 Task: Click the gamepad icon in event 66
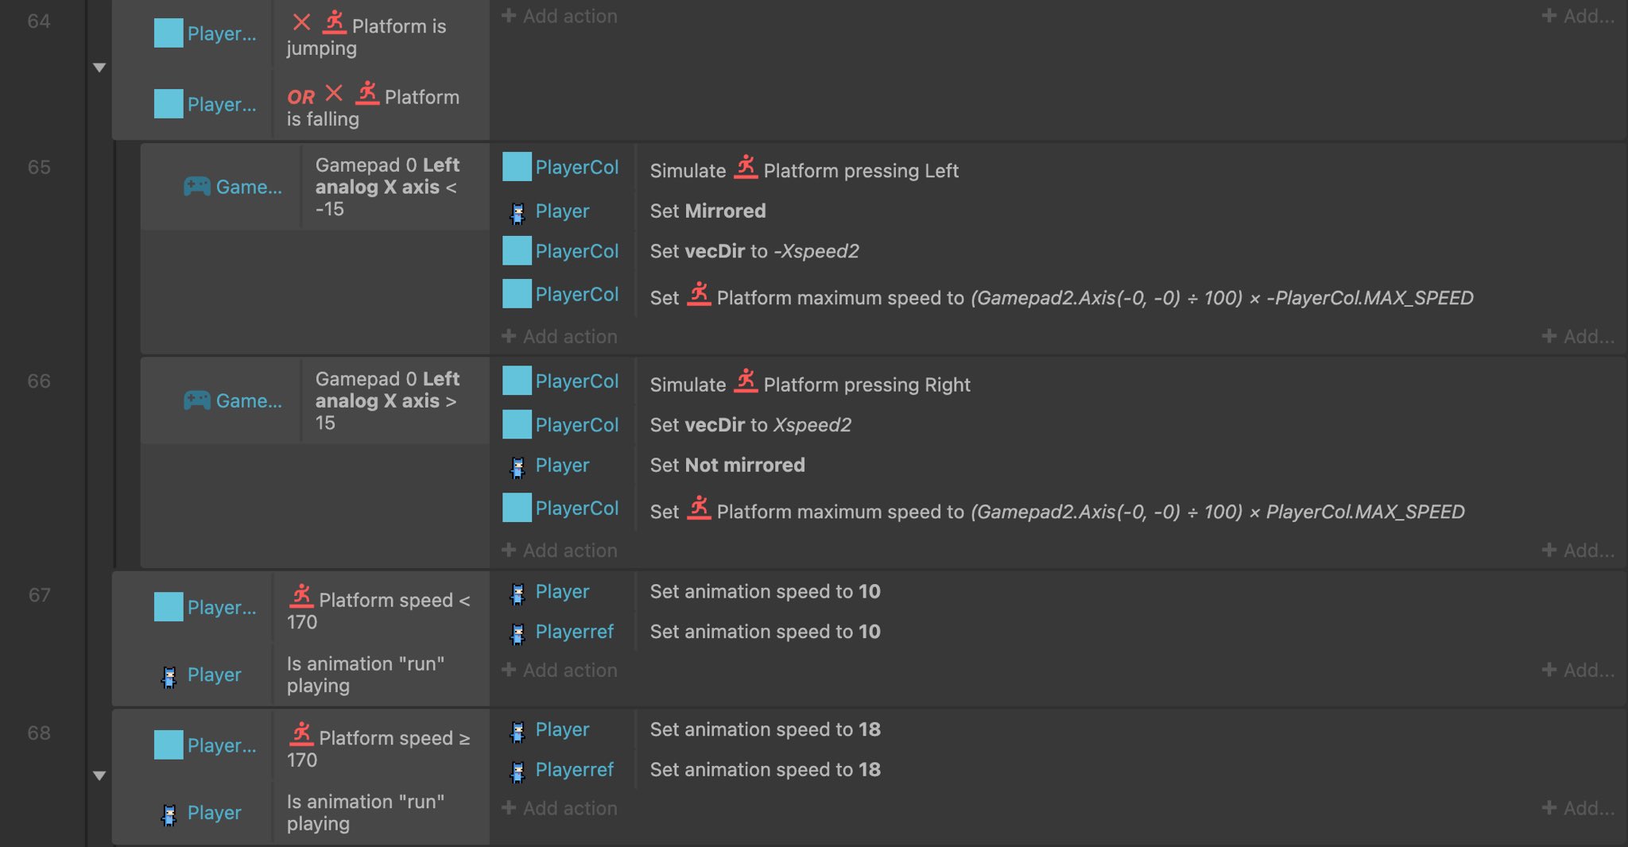[x=197, y=400]
